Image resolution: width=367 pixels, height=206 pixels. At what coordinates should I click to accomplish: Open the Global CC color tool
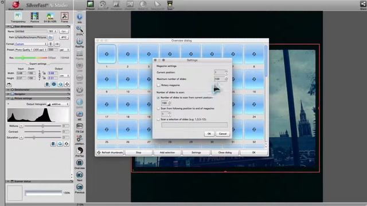pos(143,5)
